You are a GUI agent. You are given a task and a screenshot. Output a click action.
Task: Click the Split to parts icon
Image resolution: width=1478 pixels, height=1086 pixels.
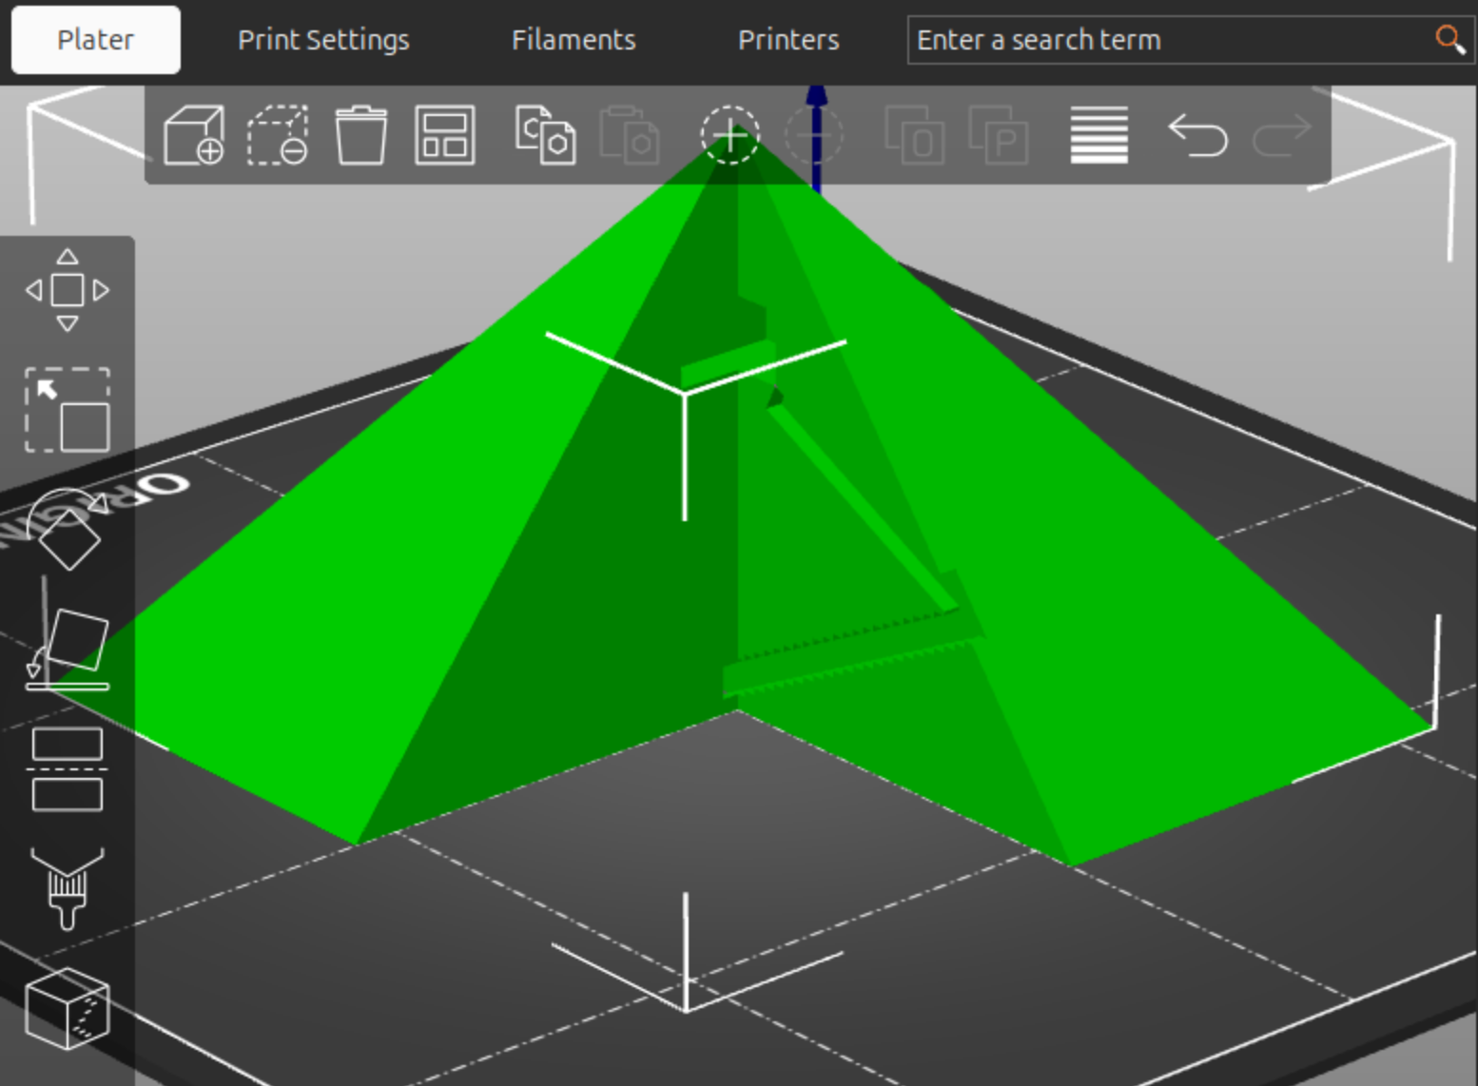click(x=999, y=134)
